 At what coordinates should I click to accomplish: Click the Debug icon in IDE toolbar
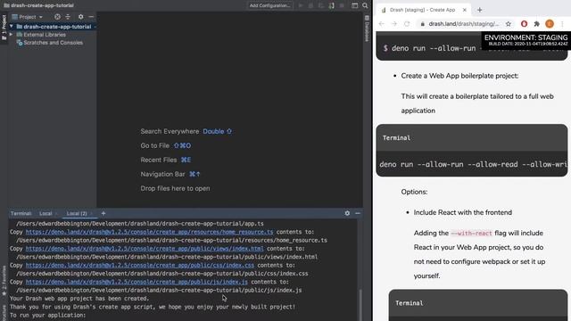tap(311, 5)
